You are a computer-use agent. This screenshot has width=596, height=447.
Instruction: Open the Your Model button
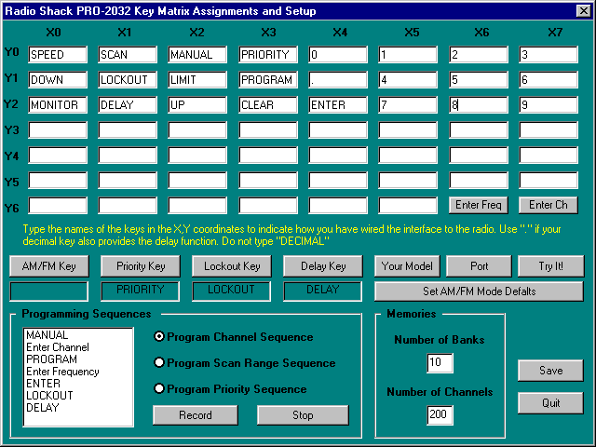[407, 266]
